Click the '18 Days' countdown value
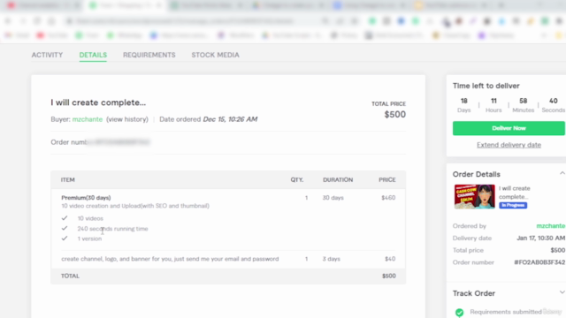The image size is (566, 318). click(x=463, y=105)
